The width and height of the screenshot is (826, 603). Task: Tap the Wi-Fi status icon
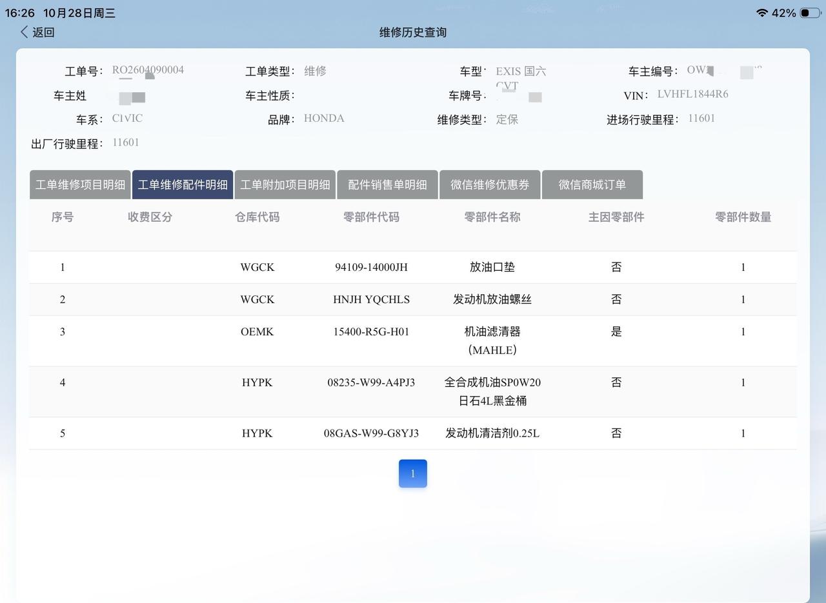[x=762, y=13]
